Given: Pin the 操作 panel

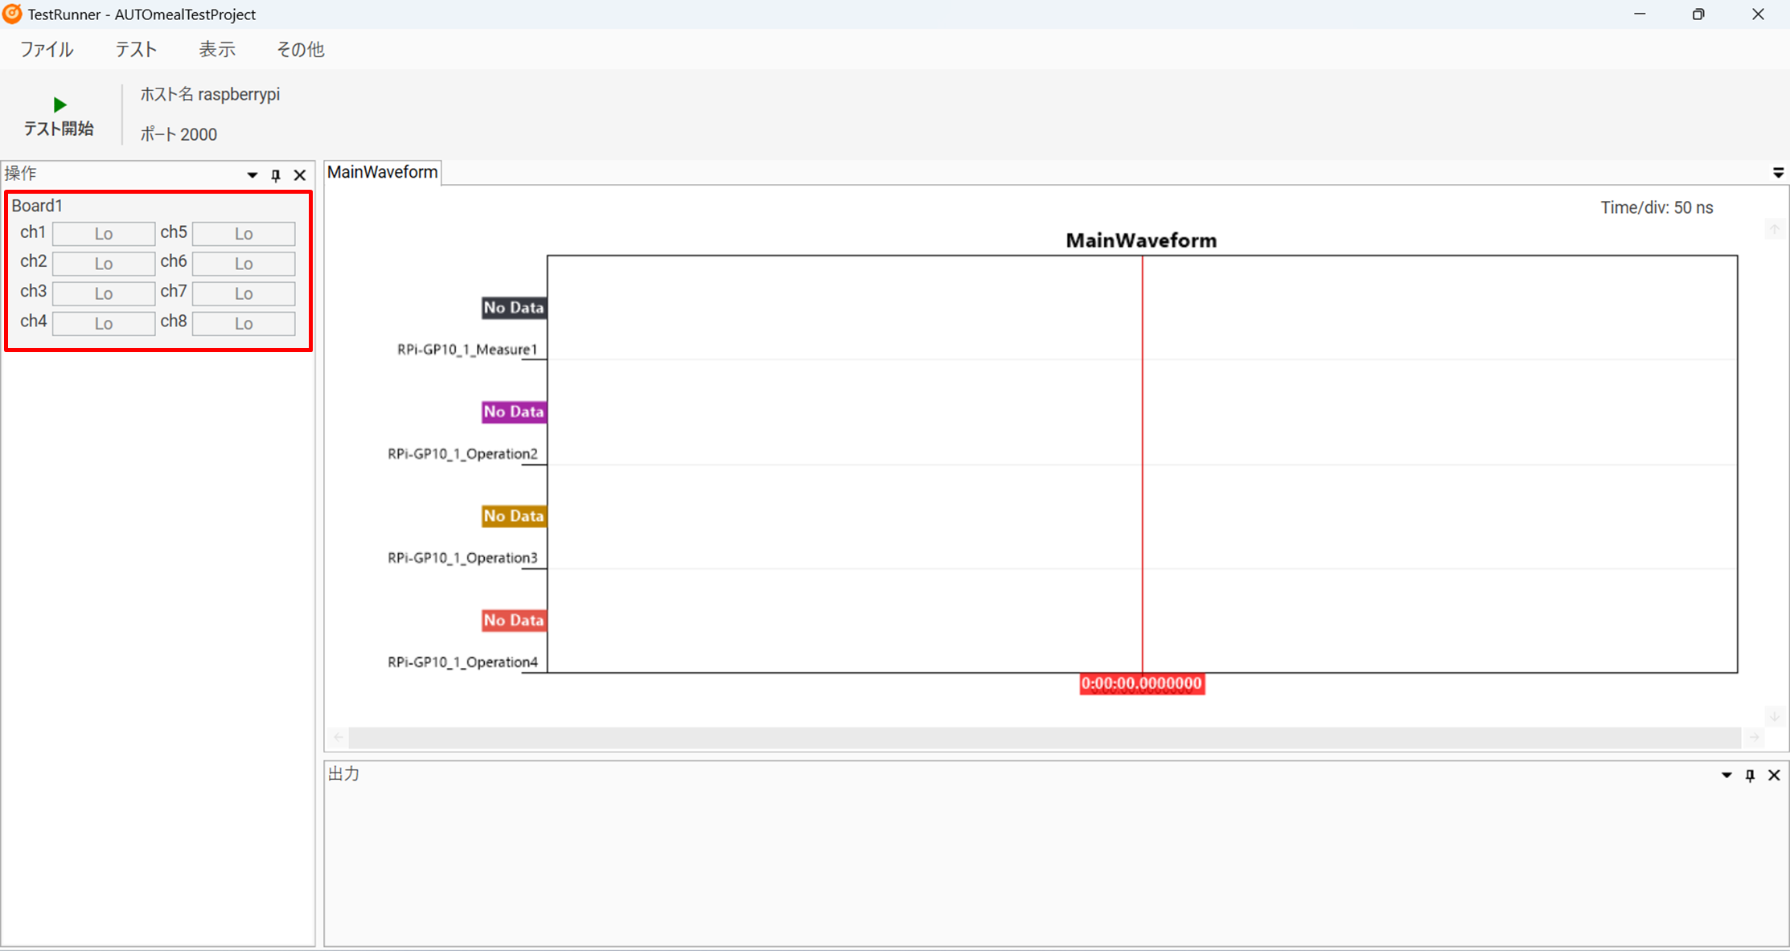Looking at the screenshot, I should [276, 175].
